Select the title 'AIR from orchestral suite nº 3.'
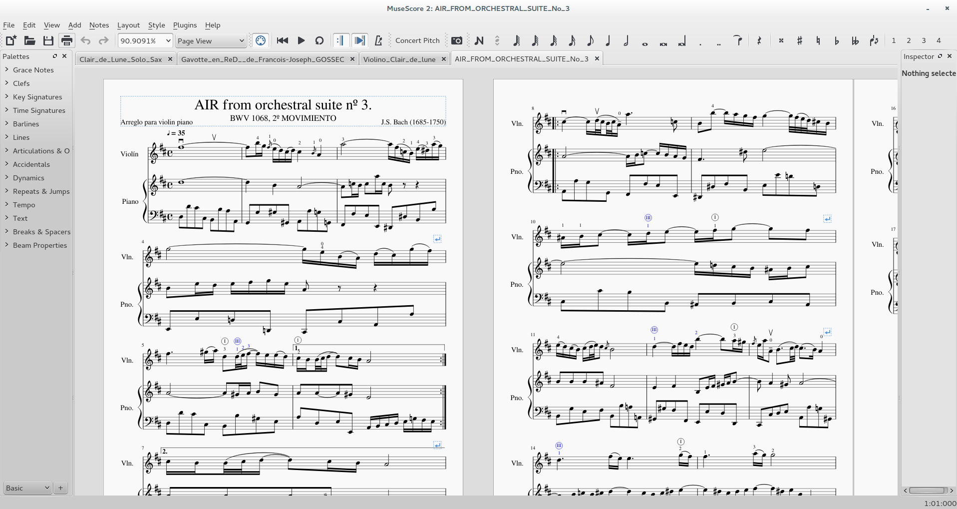Viewport: 957px width, 509px height. (283, 105)
